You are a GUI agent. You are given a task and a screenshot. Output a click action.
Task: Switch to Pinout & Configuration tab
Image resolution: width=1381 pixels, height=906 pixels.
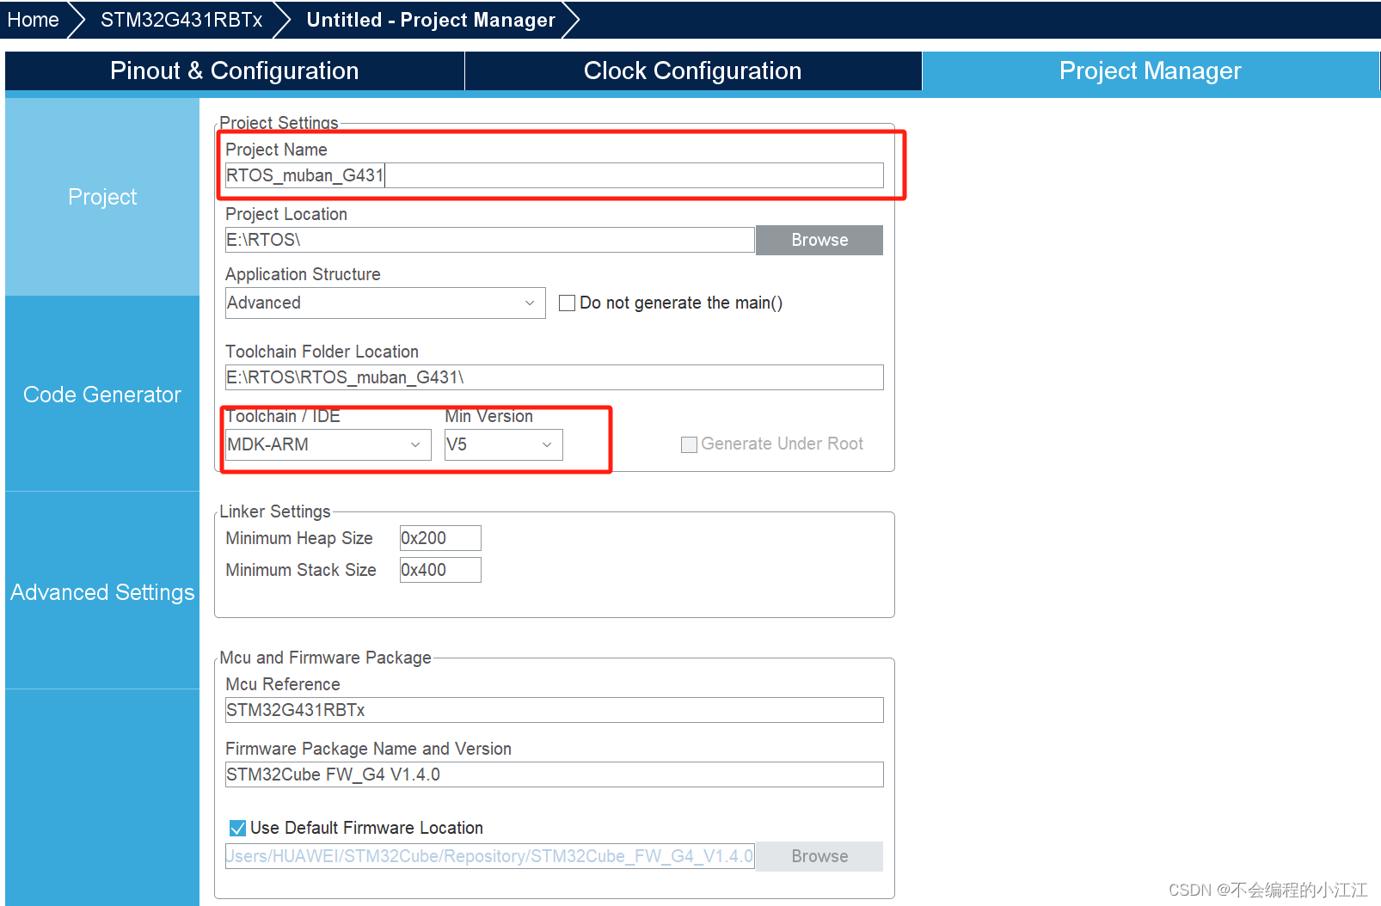(x=235, y=70)
